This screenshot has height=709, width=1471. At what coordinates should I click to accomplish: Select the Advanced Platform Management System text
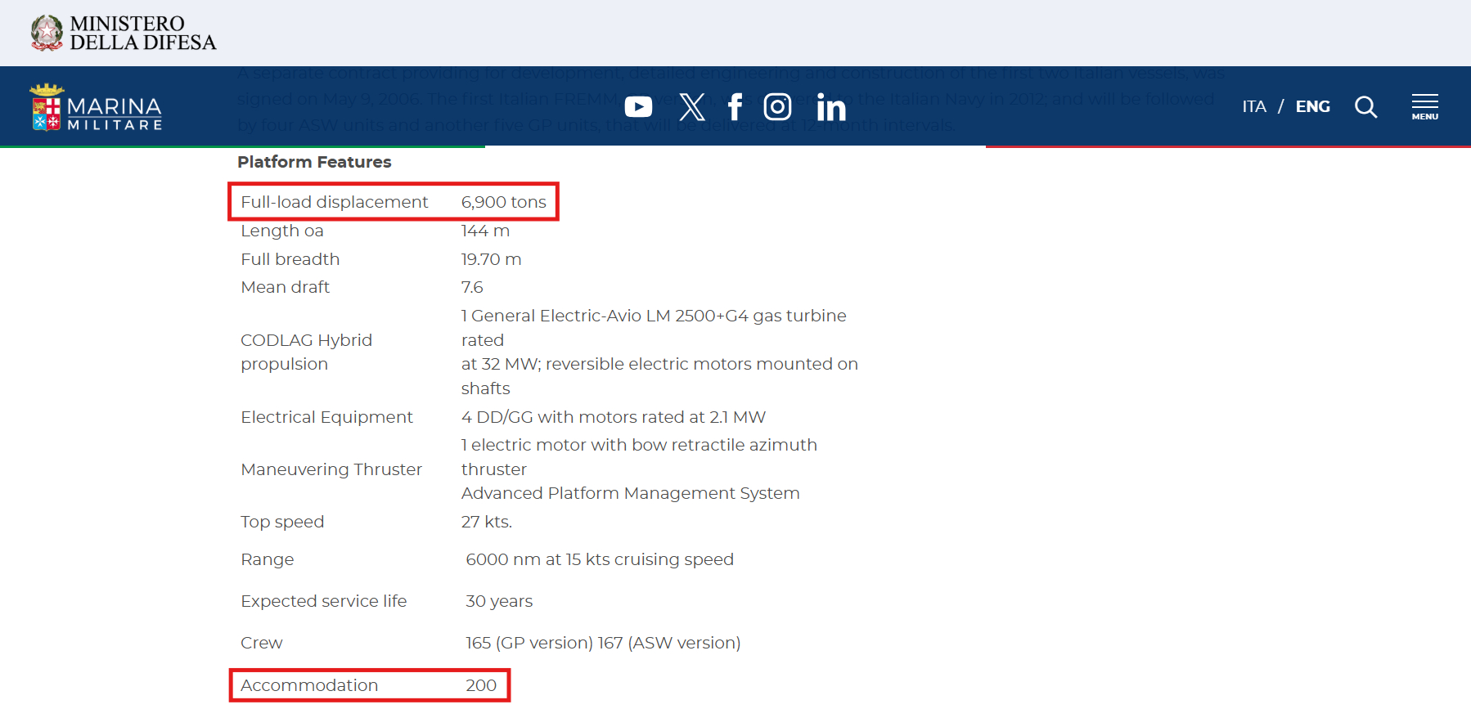point(630,493)
